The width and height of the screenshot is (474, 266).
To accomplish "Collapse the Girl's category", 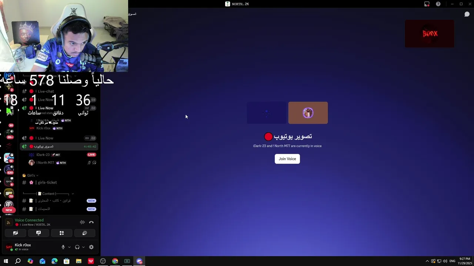I will tap(30, 175).
